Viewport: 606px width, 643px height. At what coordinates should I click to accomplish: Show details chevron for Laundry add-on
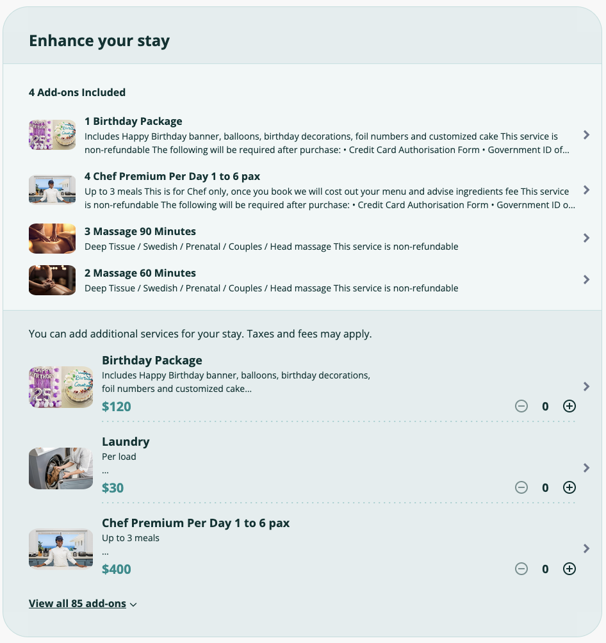click(x=586, y=468)
